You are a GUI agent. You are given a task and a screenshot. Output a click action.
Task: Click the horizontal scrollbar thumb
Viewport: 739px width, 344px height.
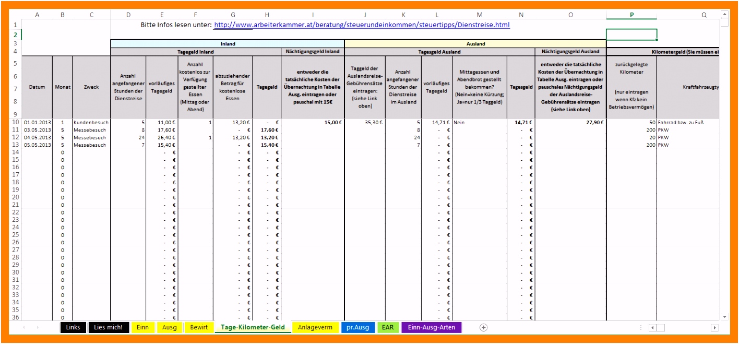point(661,327)
